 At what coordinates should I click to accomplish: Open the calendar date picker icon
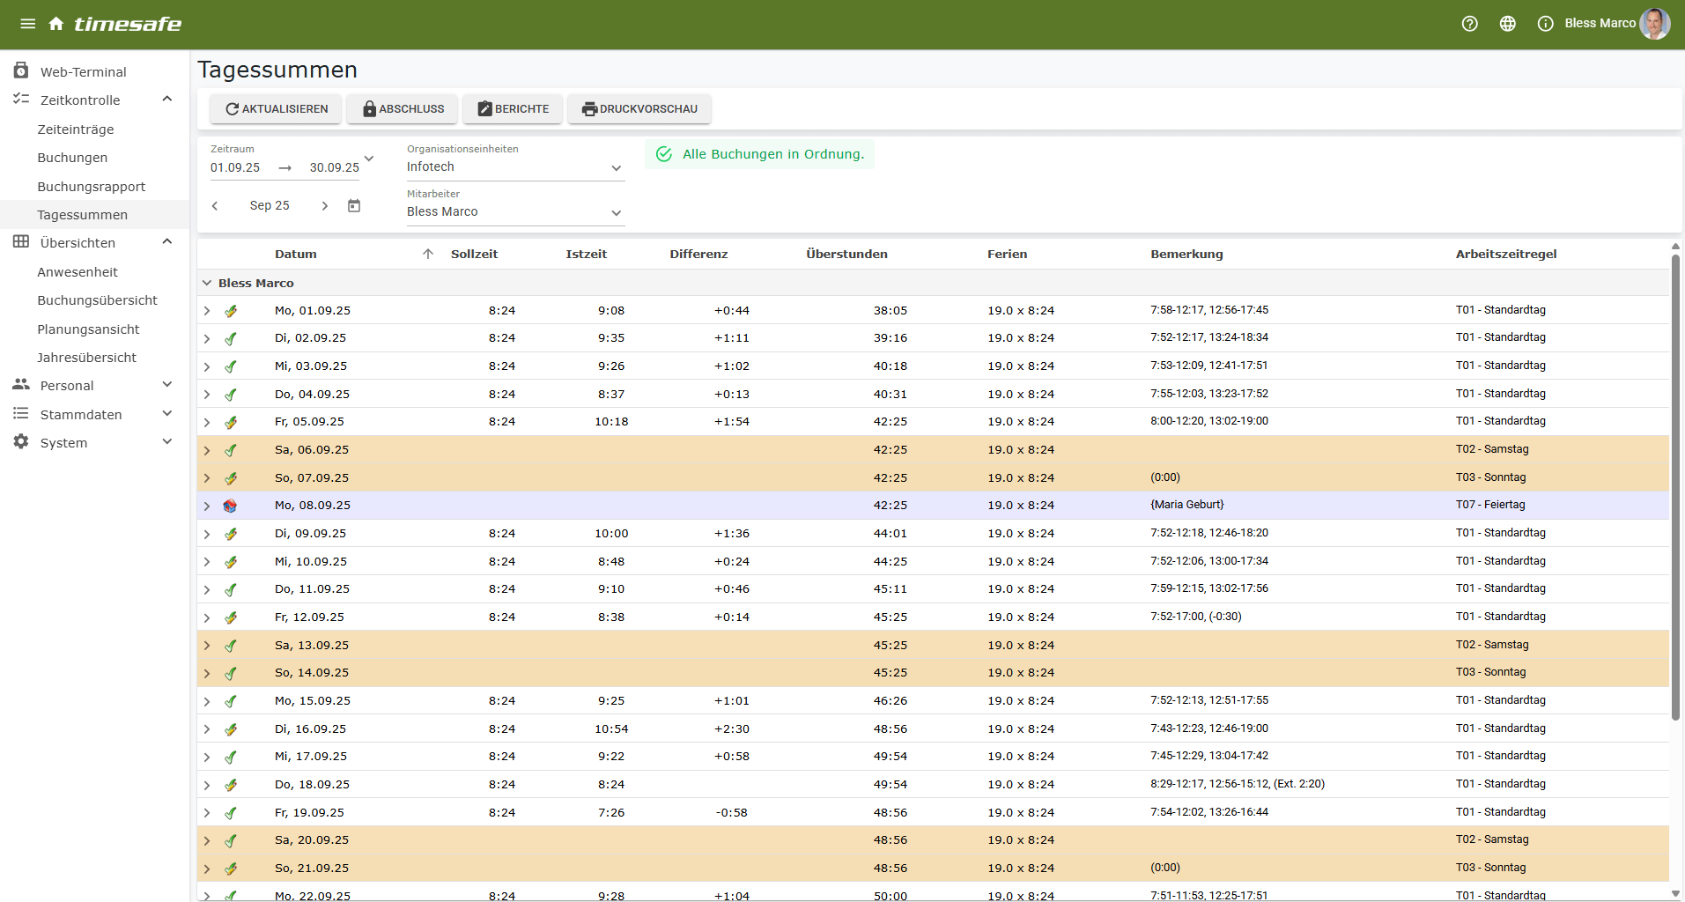pyautogui.click(x=354, y=205)
